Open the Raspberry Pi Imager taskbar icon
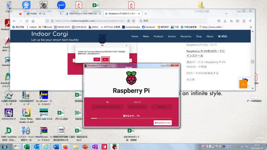The image size is (267, 150). [114, 147]
